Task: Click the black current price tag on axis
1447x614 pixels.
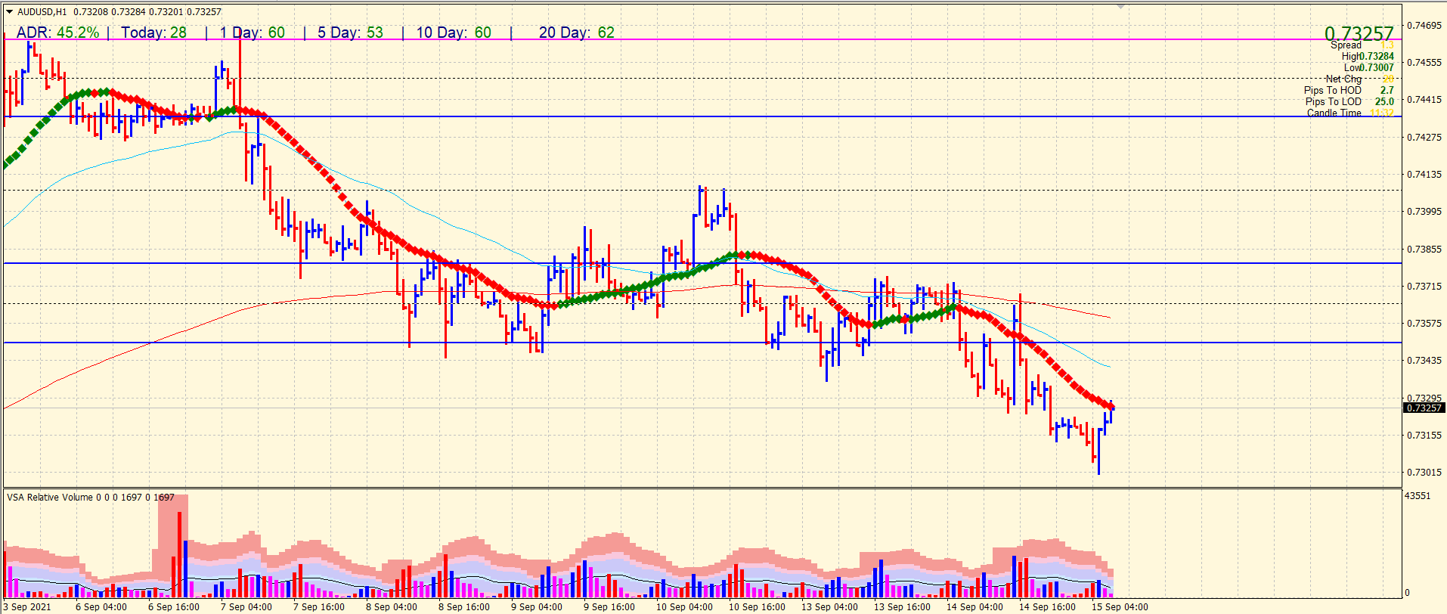Action: pyautogui.click(x=1423, y=408)
